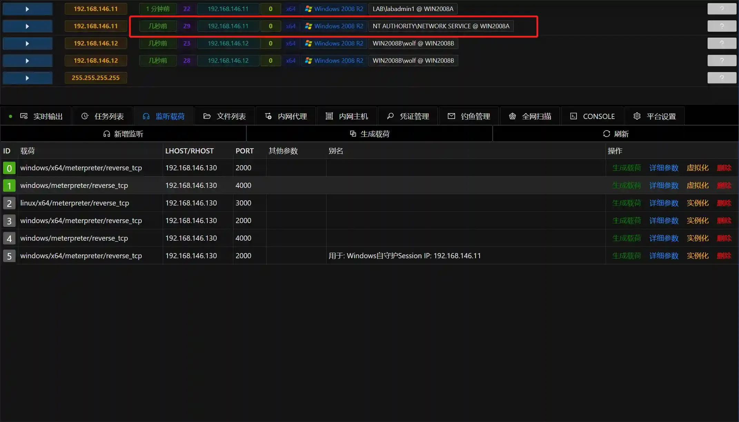Click 实例化 for linux meterpreter listener

pos(697,203)
